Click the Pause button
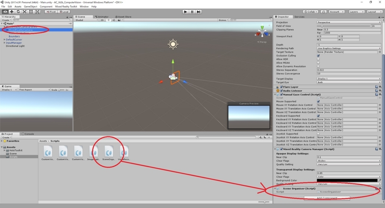 pos(192,12)
